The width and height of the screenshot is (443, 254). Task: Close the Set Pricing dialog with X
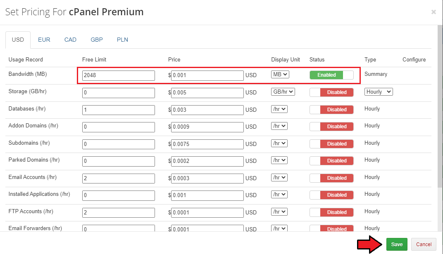pos(433,12)
